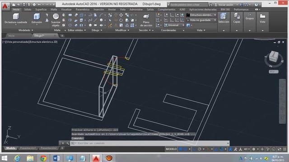The image size is (289, 162).
Task: Click the Open file icon in quick access toolbar
Action: point(19,4)
